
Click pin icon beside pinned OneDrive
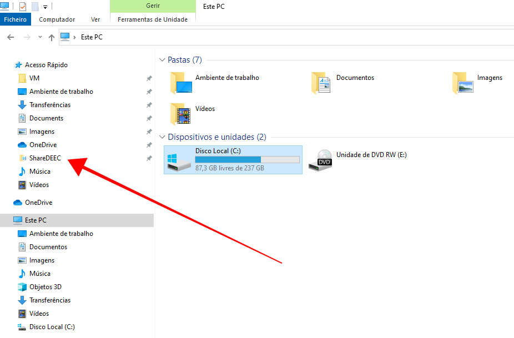tap(149, 145)
